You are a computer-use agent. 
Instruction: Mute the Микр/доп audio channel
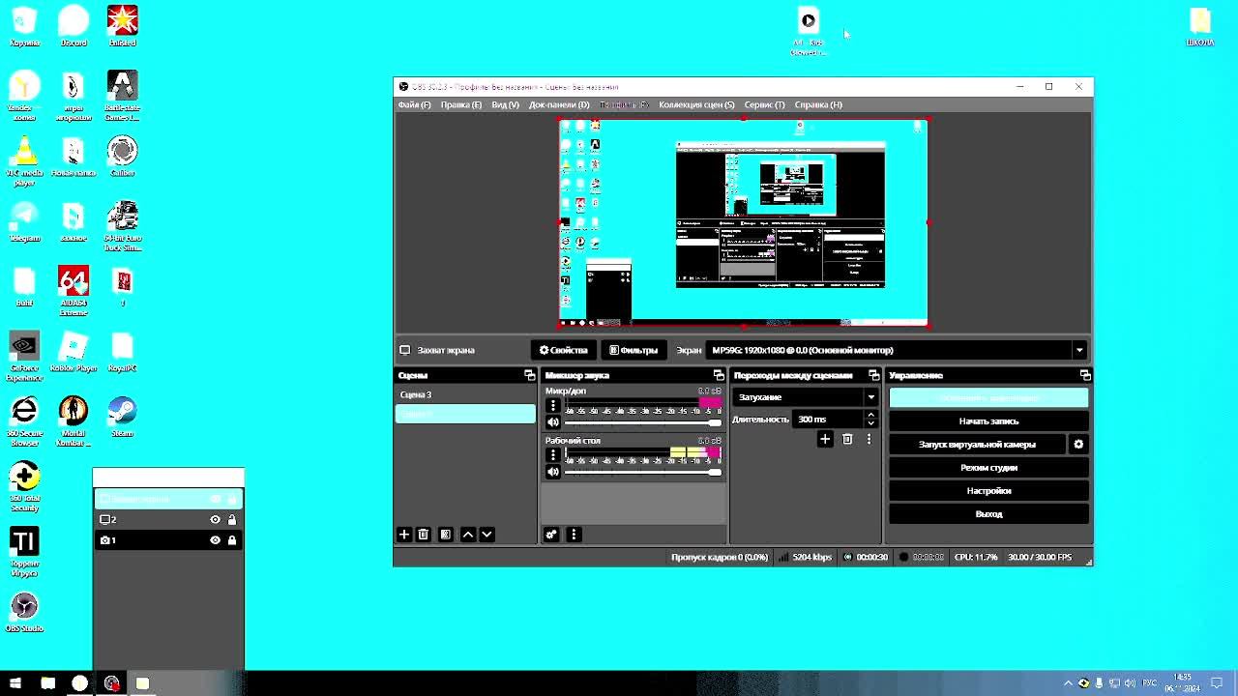(x=553, y=422)
